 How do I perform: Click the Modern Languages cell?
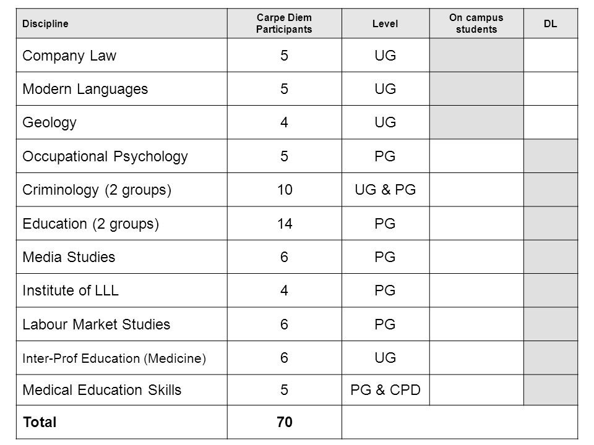[122, 89]
